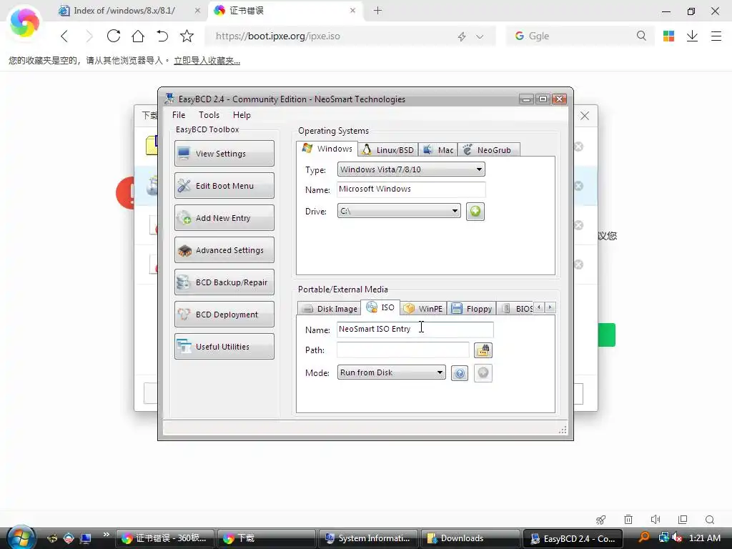
Task: Open the browser hamburger menu
Action: 716,36
